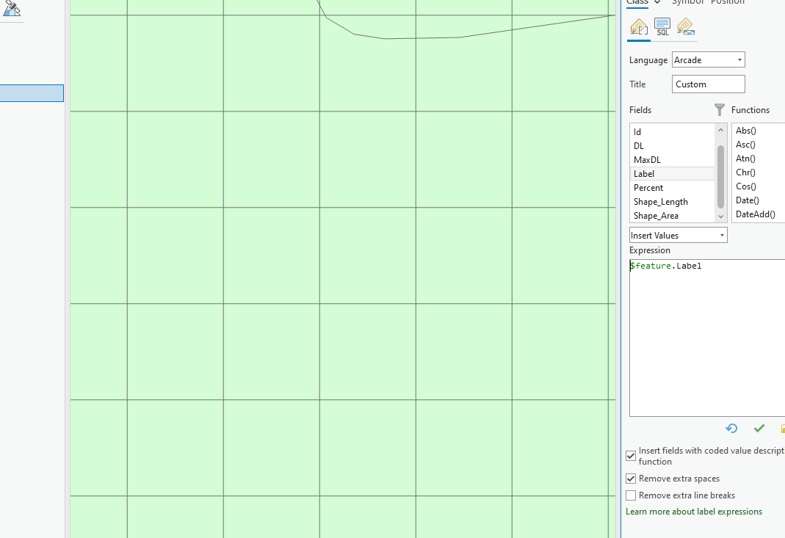Select the Percent field in the list
785x538 pixels.
pos(648,187)
